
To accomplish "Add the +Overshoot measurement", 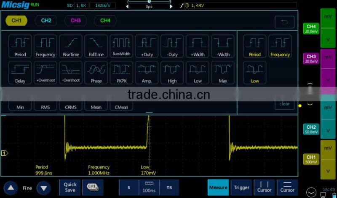I will click(45, 73).
